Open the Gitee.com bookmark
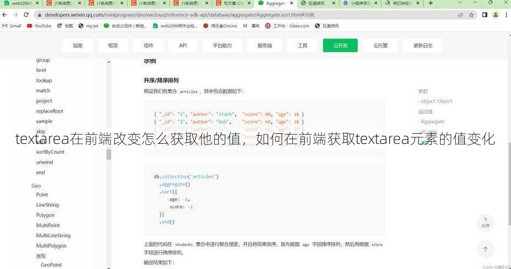The width and height of the screenshot is (511, 269). click(x=287, y=26)
